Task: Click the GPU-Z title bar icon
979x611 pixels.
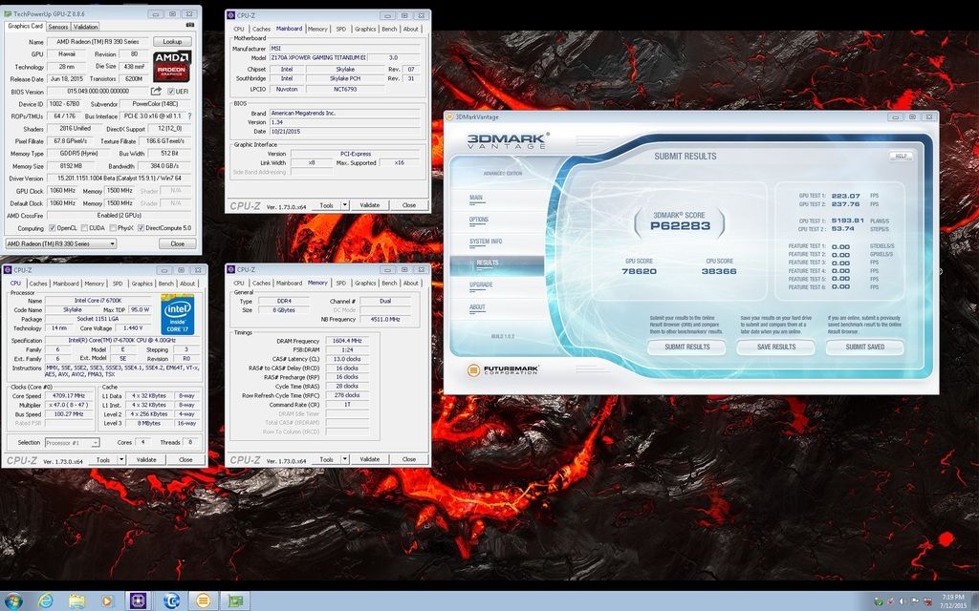Action: pyautogui.click(x=8, y=13)
